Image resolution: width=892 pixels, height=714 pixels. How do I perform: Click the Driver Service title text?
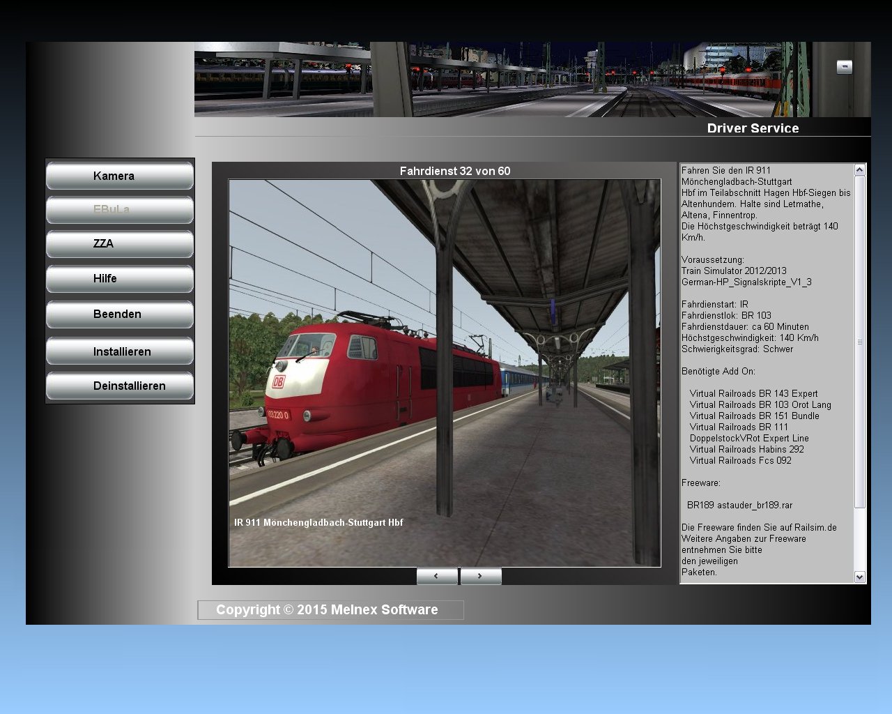(753, 128)
